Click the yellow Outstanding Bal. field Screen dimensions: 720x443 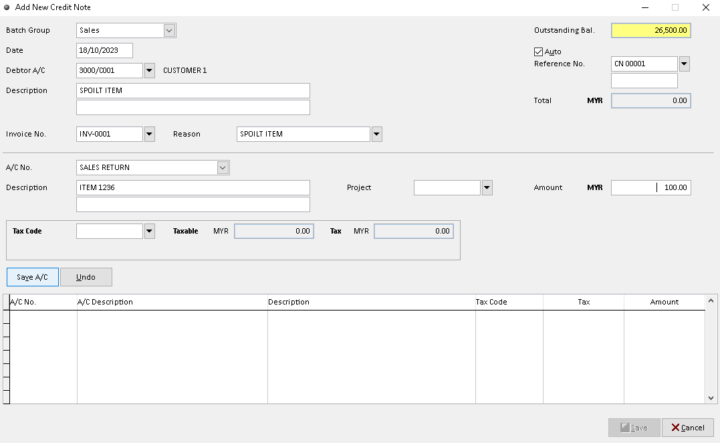tap(650, 30)
